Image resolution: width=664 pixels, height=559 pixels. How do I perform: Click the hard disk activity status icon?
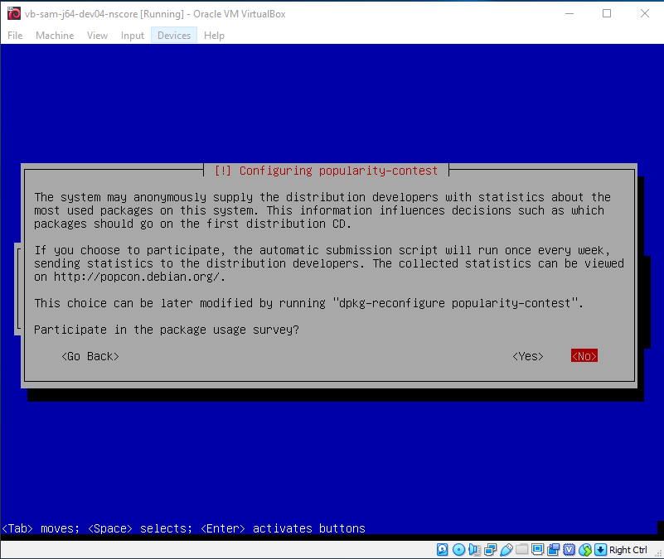pos(442,549)
